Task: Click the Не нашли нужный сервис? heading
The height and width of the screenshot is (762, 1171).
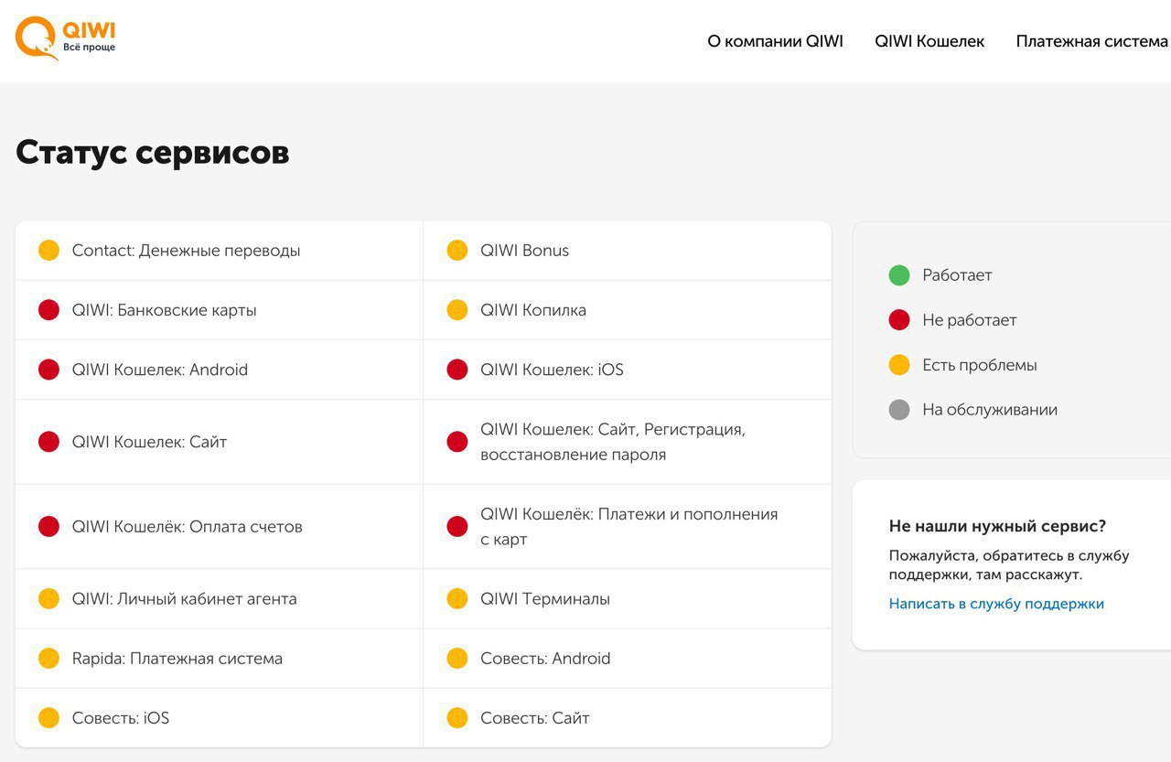Action: (x=997, y=526)
